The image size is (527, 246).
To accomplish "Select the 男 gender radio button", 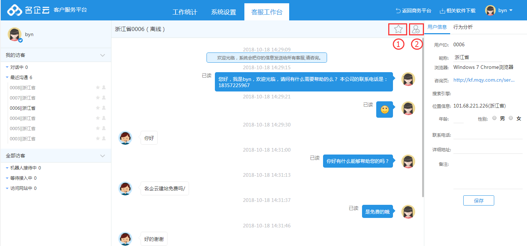I will 494,118.
